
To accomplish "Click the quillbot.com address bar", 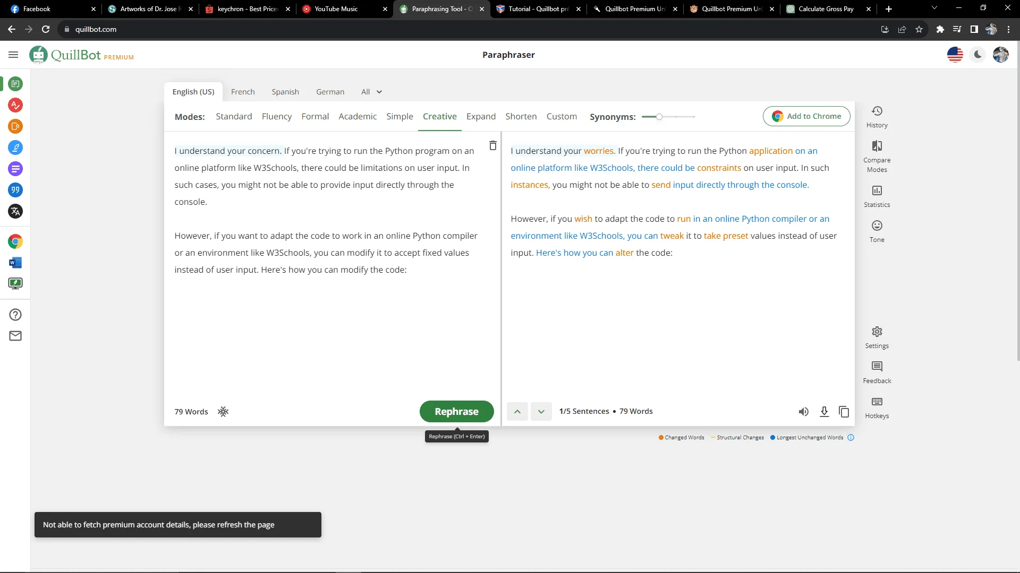I will point(467,29).
